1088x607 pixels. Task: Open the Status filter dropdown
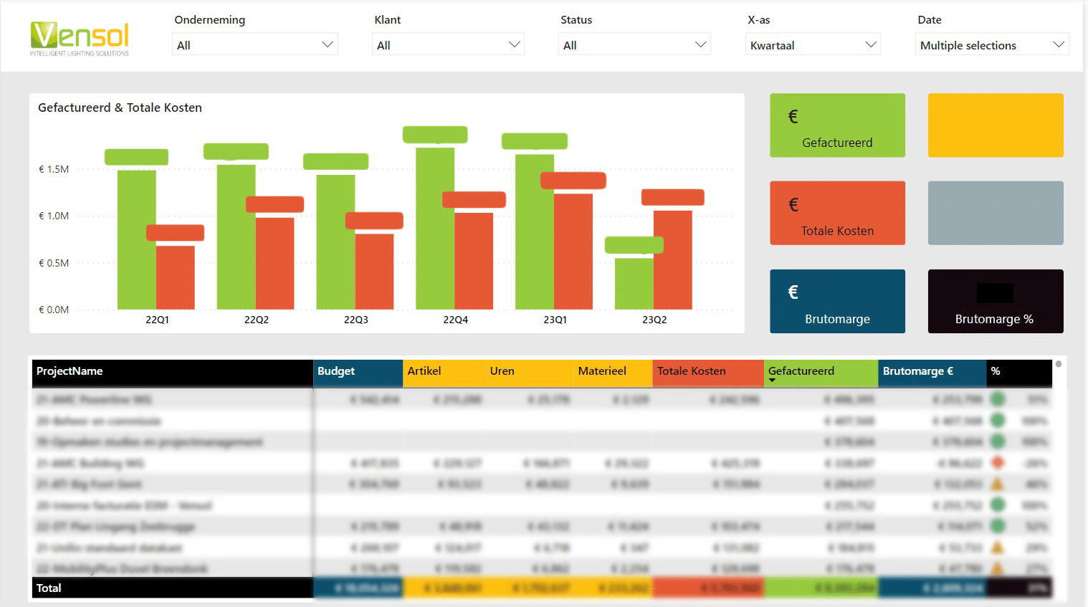pos(634,44)
